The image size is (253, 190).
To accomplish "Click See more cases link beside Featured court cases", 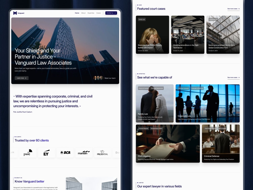I will (234, 9).
